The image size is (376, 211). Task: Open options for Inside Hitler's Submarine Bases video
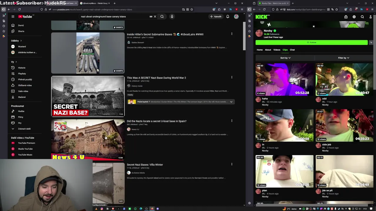click(232, 34)
